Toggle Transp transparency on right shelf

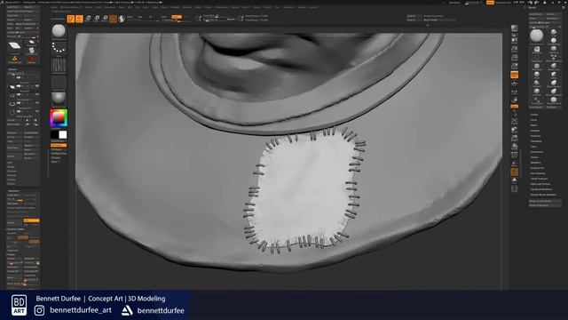click(x=515, y=164)
